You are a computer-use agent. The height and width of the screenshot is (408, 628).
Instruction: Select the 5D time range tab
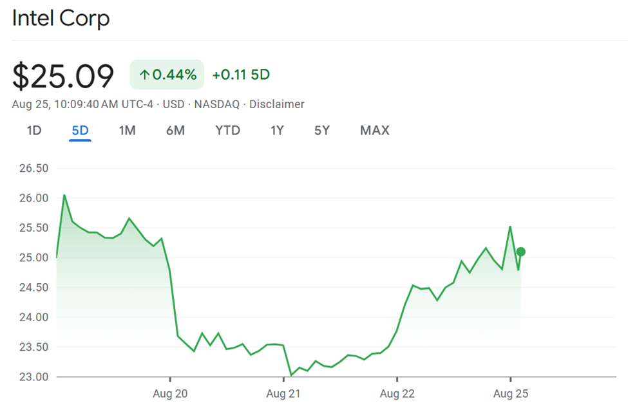tap(80, 130)
